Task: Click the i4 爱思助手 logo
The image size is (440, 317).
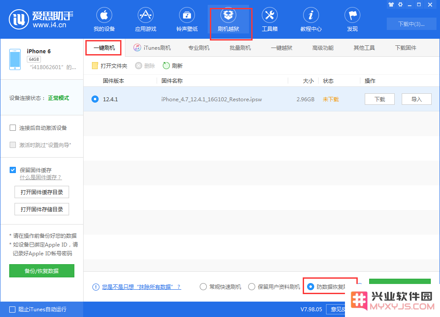Action: 41,19
